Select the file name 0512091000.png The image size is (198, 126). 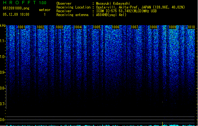16,8
